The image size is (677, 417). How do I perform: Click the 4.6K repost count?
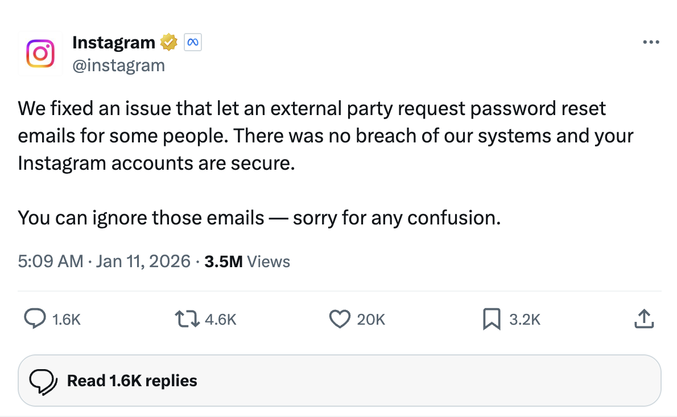pos(220,320)
